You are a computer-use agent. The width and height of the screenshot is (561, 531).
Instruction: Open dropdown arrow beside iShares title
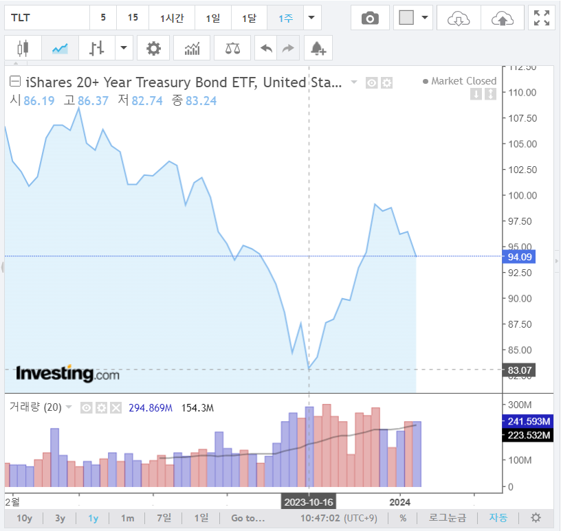[x=354, y=82]
